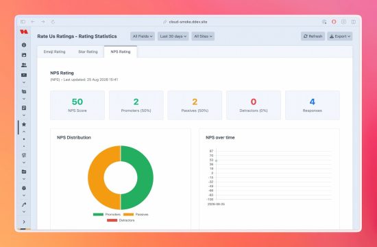Reload the page with browser reload icon
The image size is (377, 247).
coord(53,22)
